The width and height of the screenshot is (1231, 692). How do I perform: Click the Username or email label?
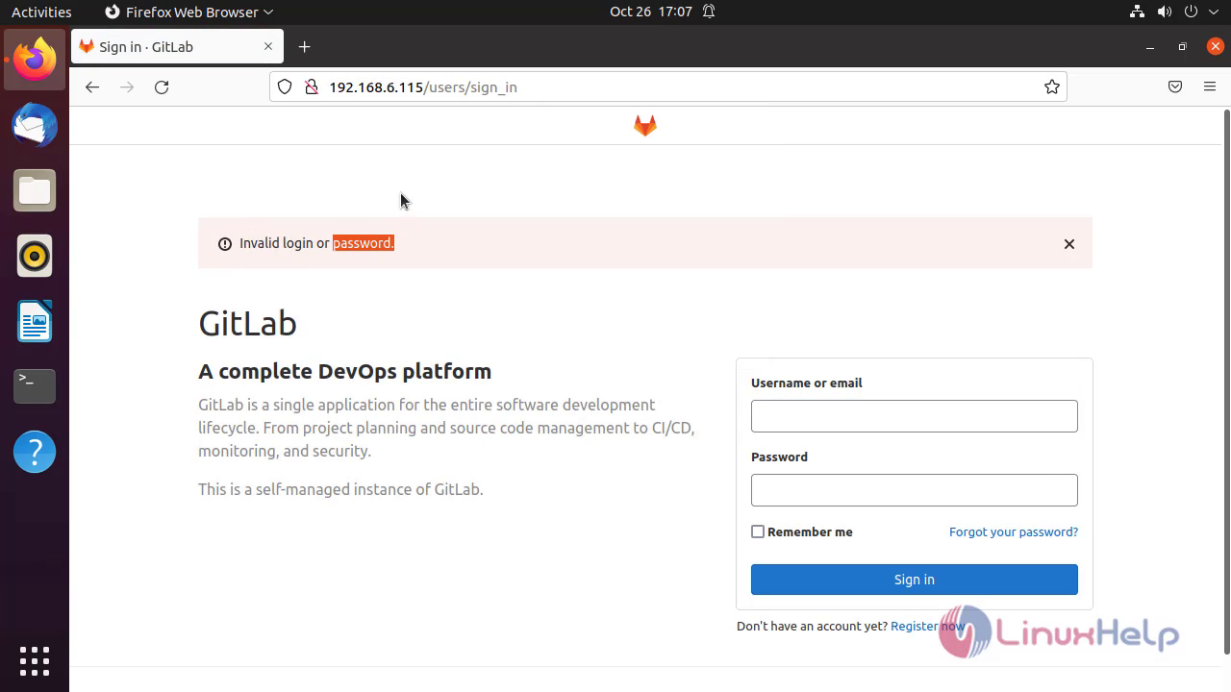pos(806,383)
